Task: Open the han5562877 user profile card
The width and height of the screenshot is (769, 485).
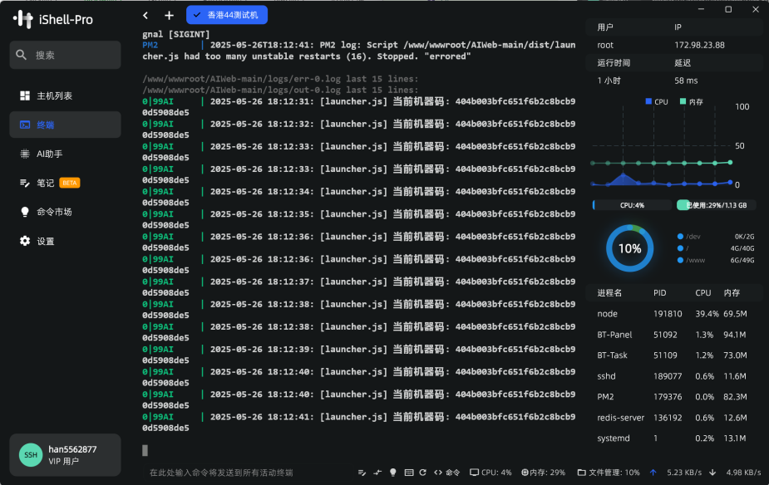Action: pos(65,454)
